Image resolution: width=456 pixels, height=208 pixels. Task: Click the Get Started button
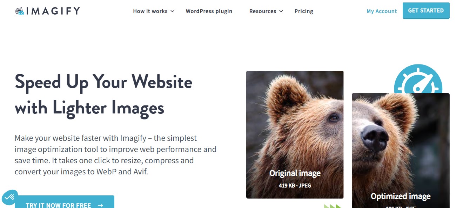(x=426, y=11)
